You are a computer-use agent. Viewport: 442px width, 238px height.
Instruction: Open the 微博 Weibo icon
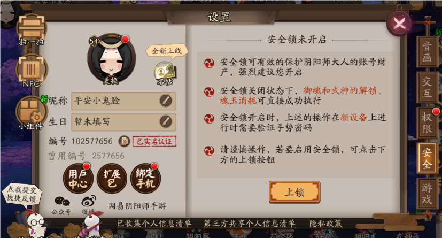(x=89, y=205)
